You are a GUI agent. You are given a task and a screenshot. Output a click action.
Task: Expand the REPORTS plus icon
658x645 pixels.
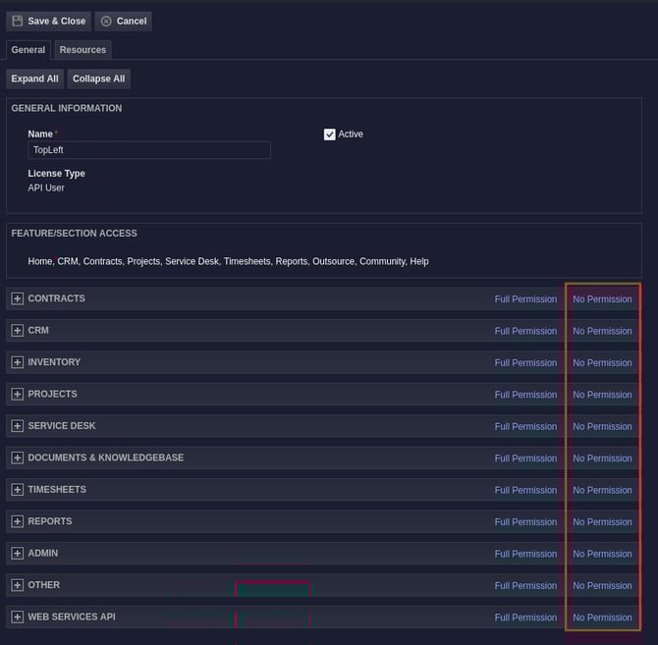coord(18,521)
